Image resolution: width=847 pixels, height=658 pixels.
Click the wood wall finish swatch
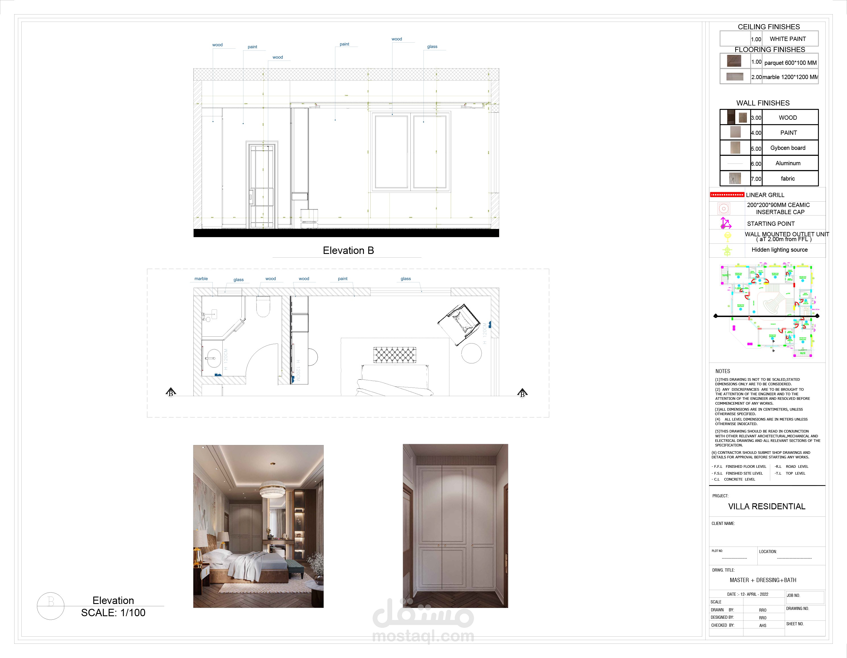point(737,117)
